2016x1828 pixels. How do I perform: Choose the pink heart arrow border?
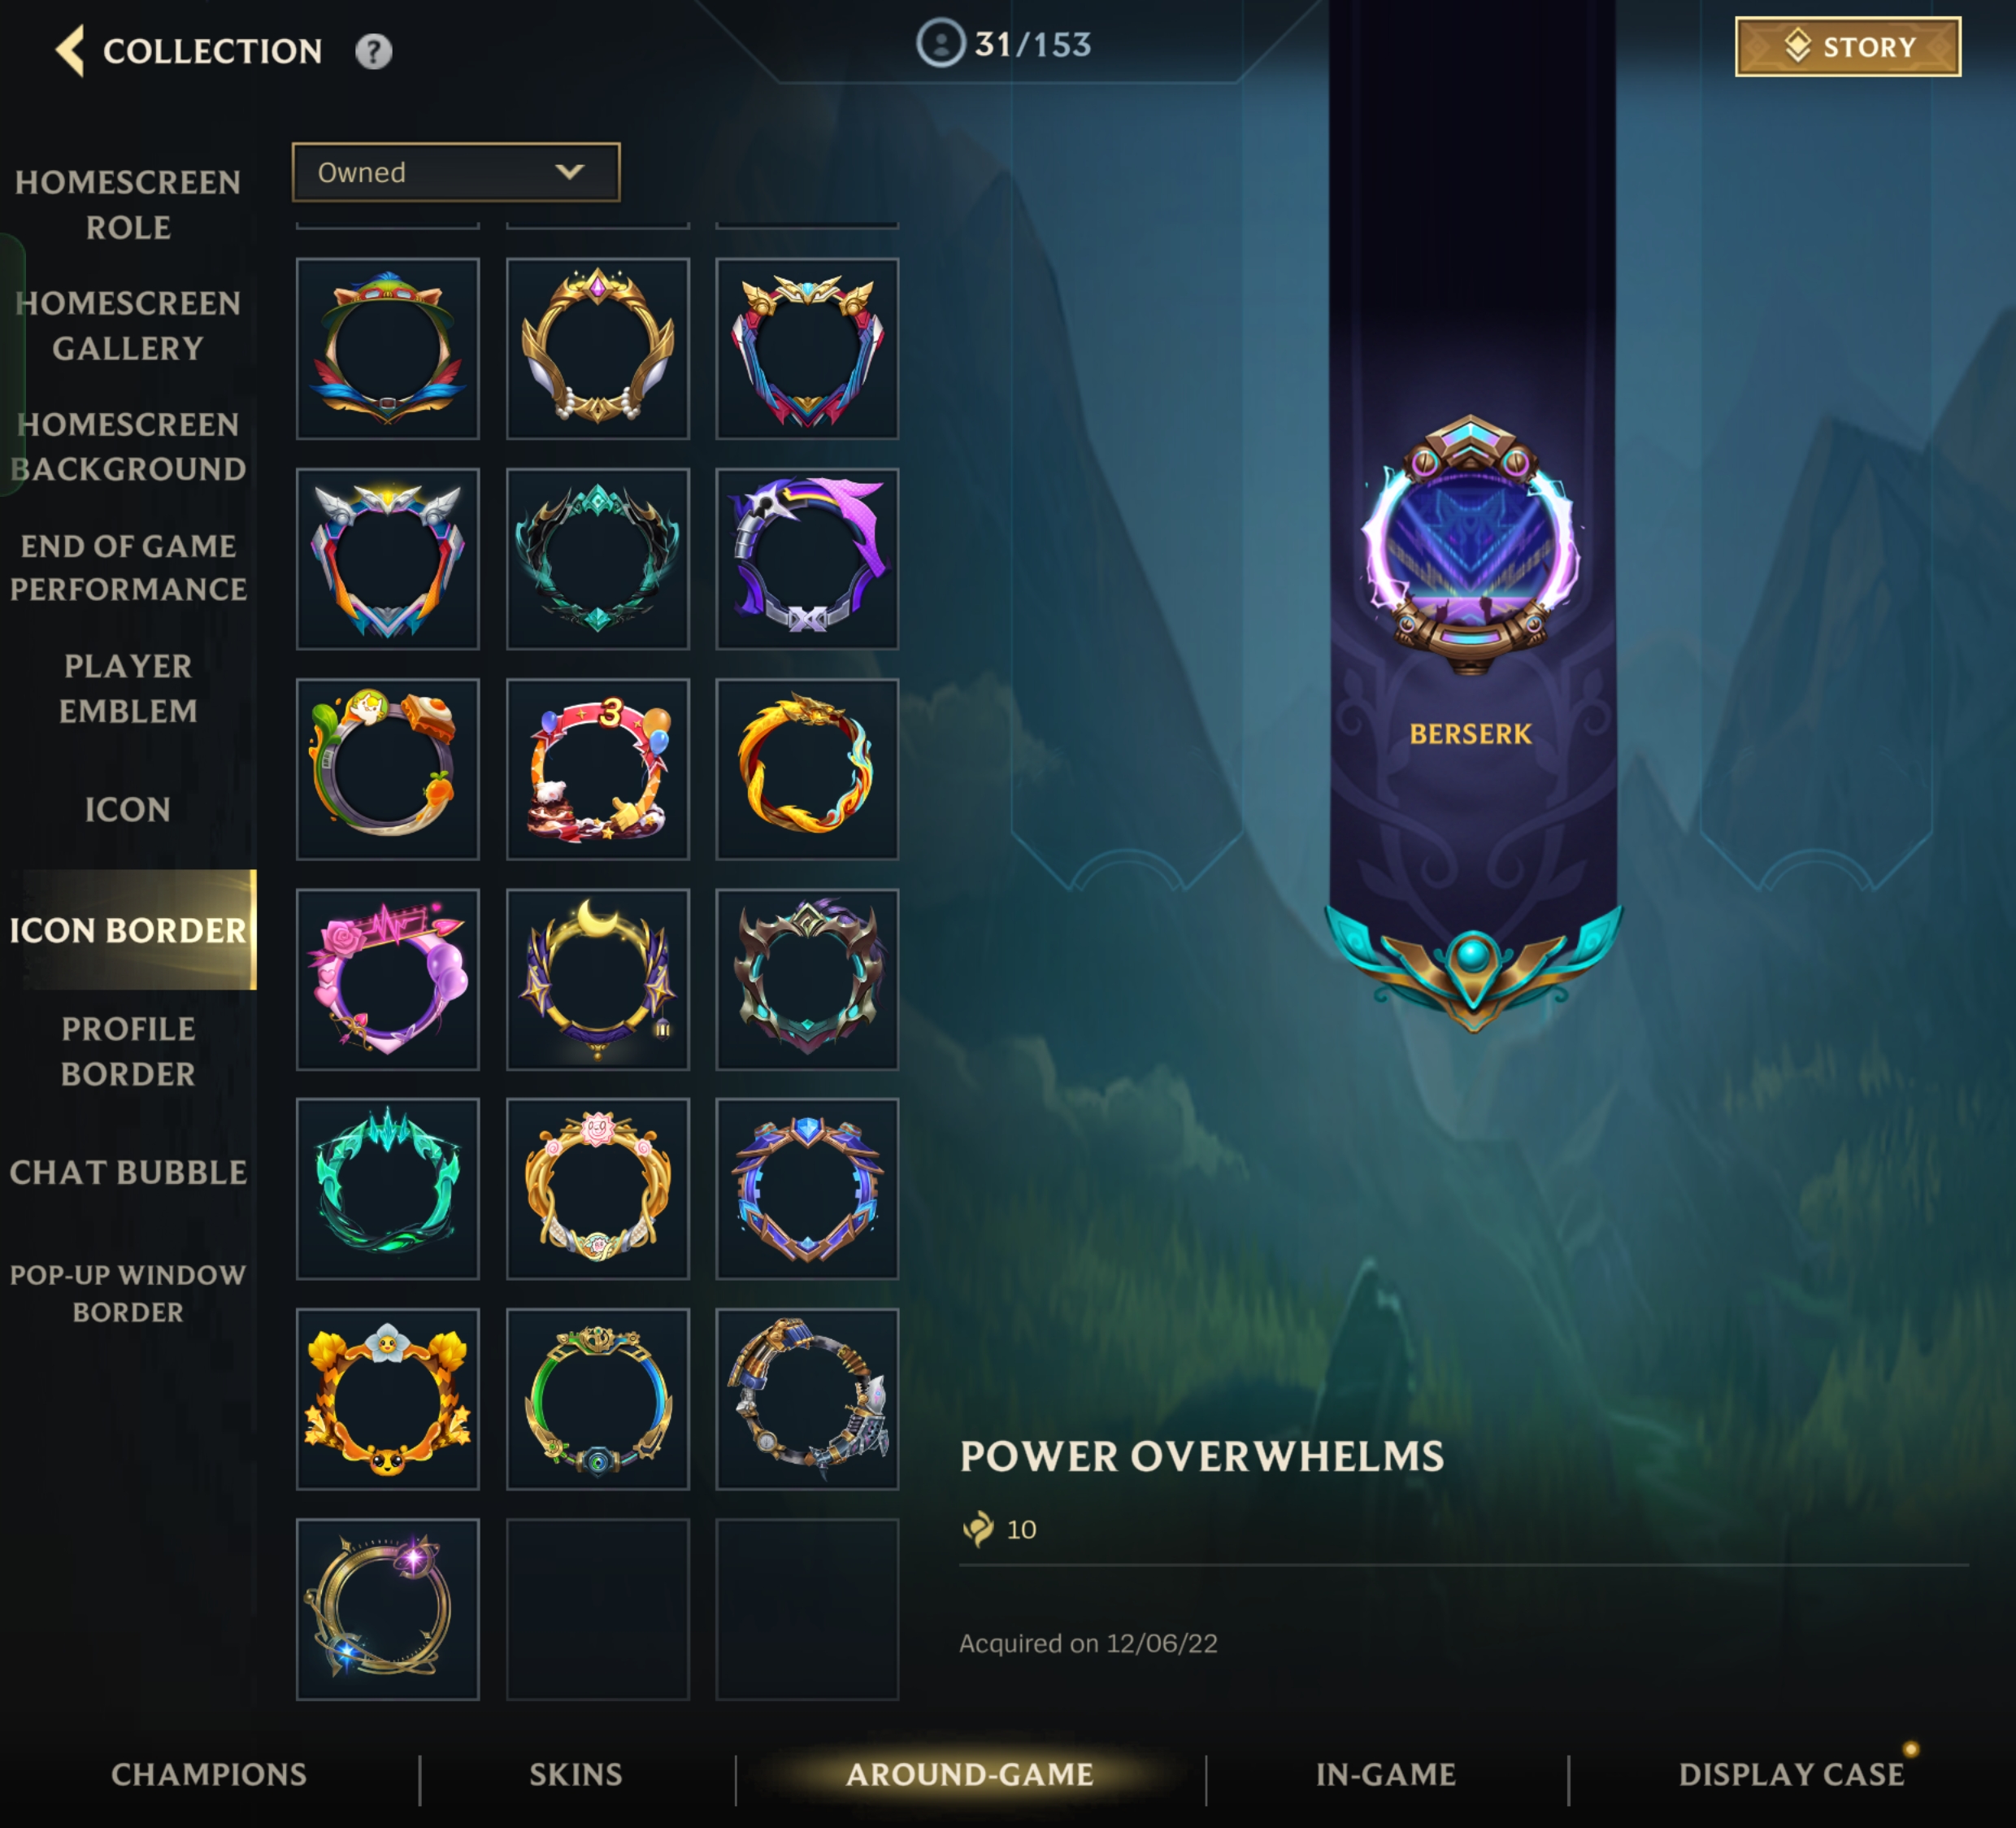pyautogui.click(x=388, y=978)
